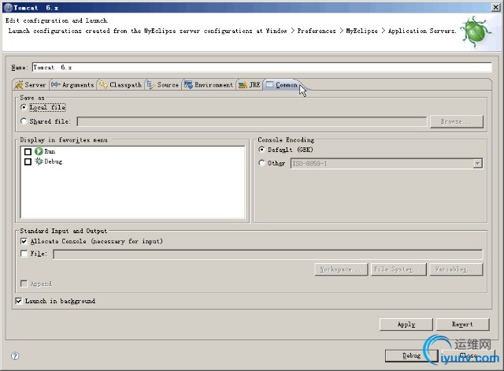504x371 pixels.
Task: Open the Classpath tab
Action: point(120,85)
